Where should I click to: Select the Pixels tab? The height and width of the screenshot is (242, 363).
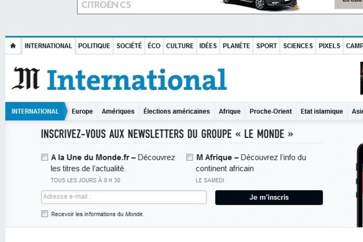point(329,46)
